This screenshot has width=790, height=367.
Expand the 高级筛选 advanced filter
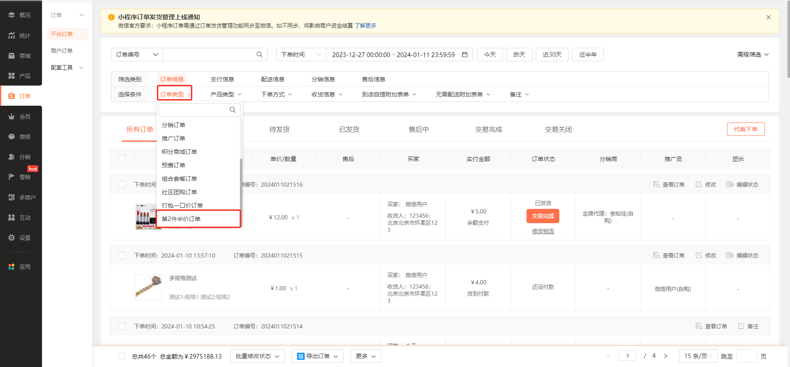coord(753,55)
